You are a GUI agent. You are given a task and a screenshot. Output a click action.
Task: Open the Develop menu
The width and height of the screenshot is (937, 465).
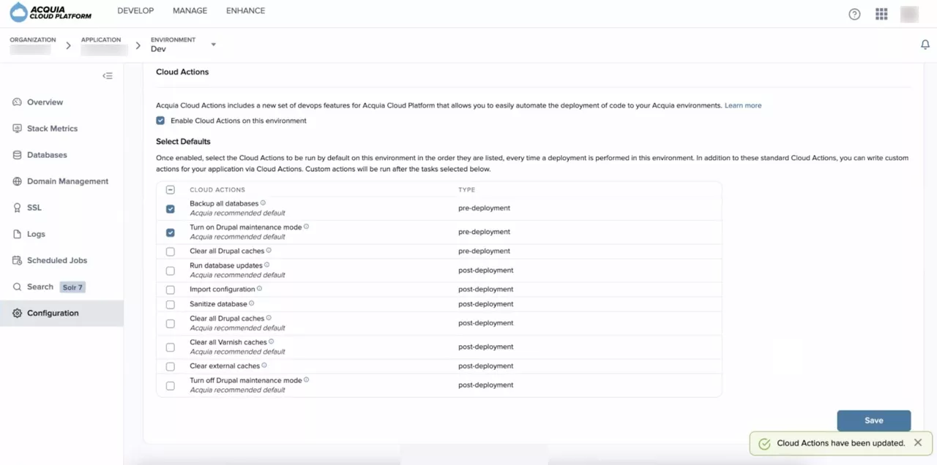click(x=135, y=11)
